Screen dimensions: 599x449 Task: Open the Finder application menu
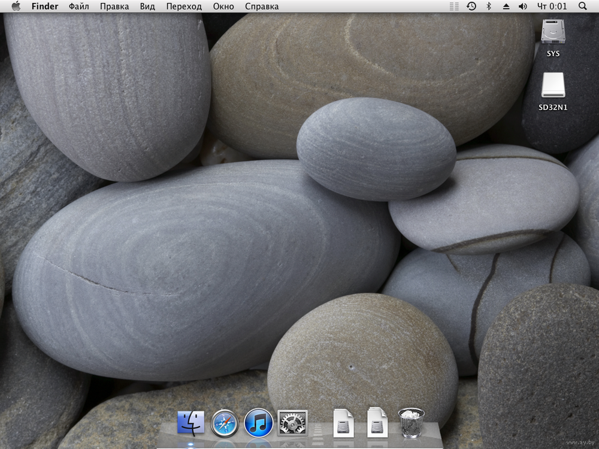point(45,6)
